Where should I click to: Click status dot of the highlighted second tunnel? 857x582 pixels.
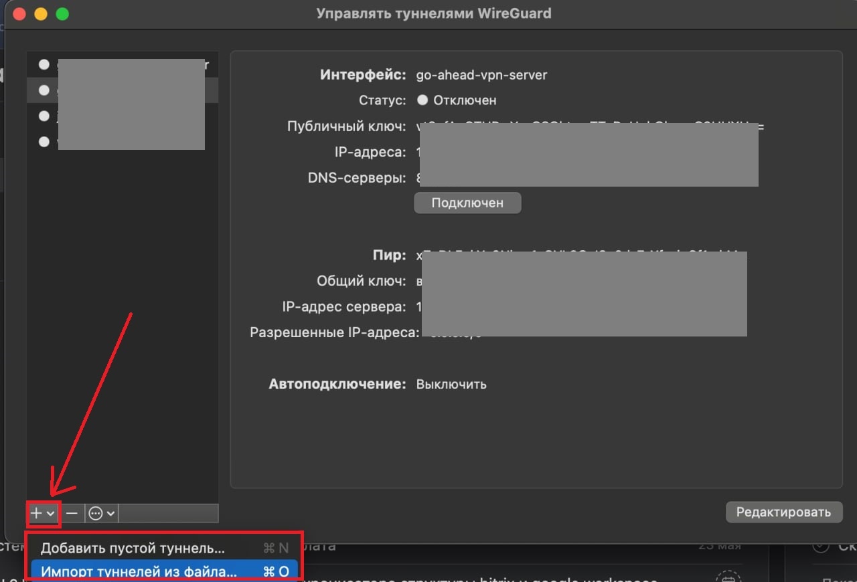(44, 90)
